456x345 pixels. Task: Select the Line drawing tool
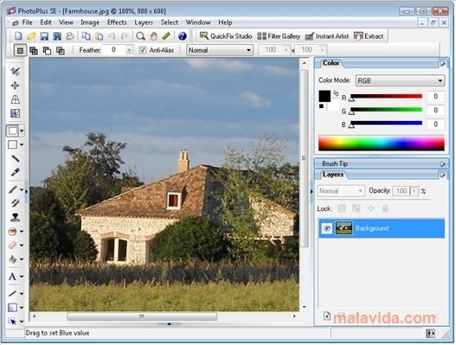point(12,294)
